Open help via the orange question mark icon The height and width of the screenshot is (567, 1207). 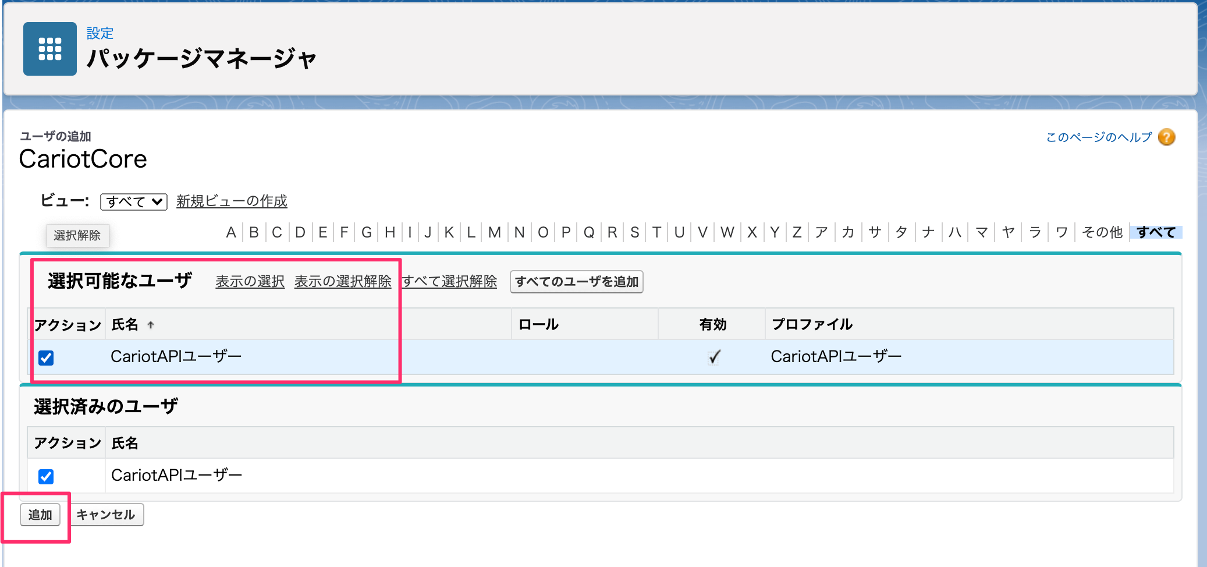pos(1166,137)
